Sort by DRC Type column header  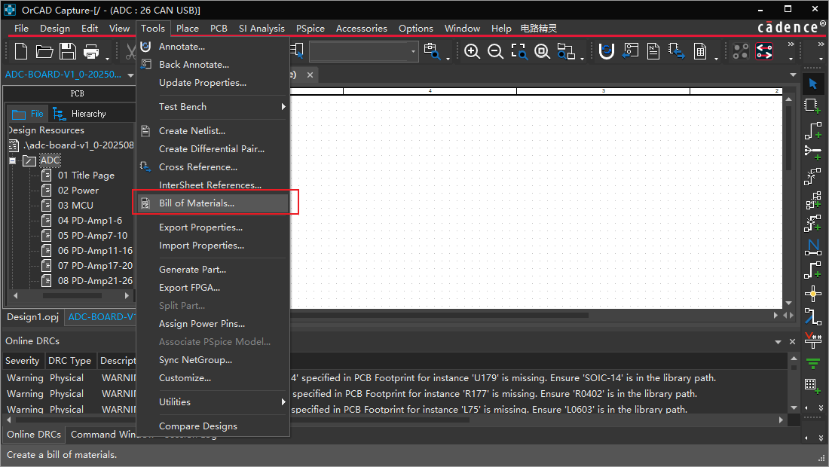[x=70, y=361]
